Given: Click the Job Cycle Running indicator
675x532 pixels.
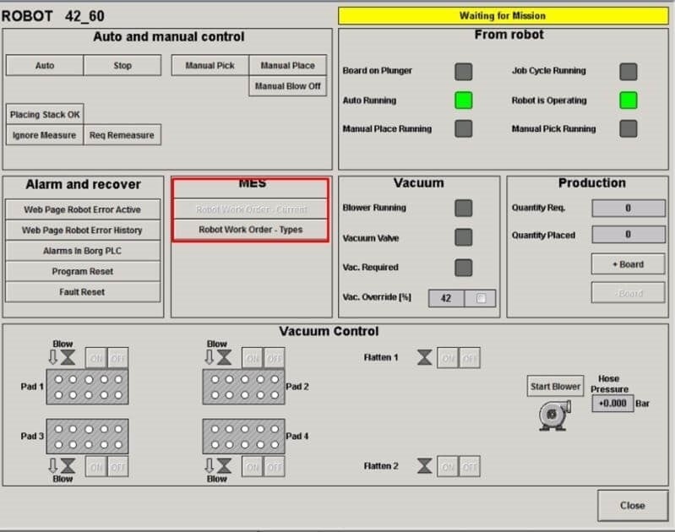Looking at the screenshot, I should coord(628,72).
